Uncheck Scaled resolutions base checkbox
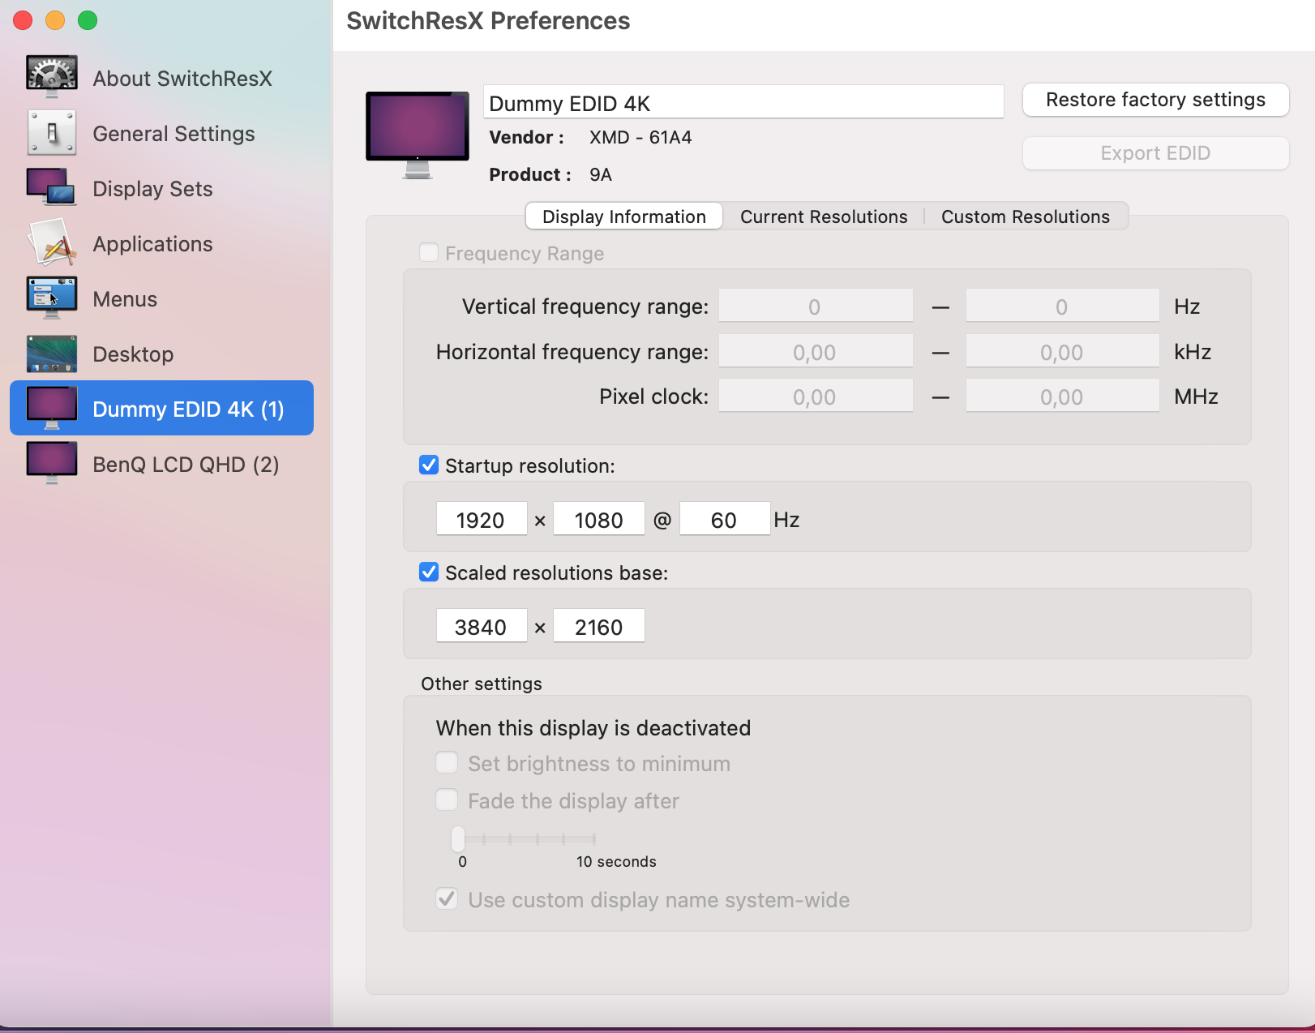 click(429, 572)
